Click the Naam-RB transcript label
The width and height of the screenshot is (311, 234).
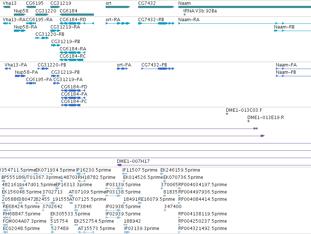click(x=284, y=27)
